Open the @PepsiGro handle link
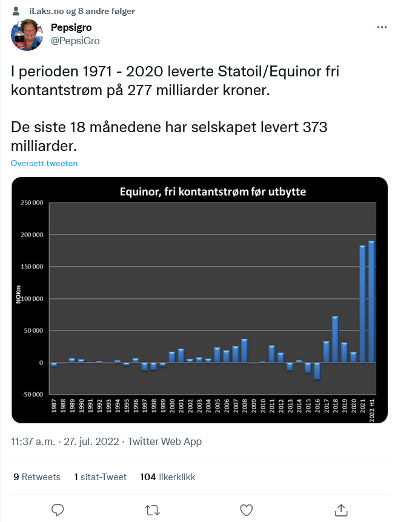 coord(75,41)
